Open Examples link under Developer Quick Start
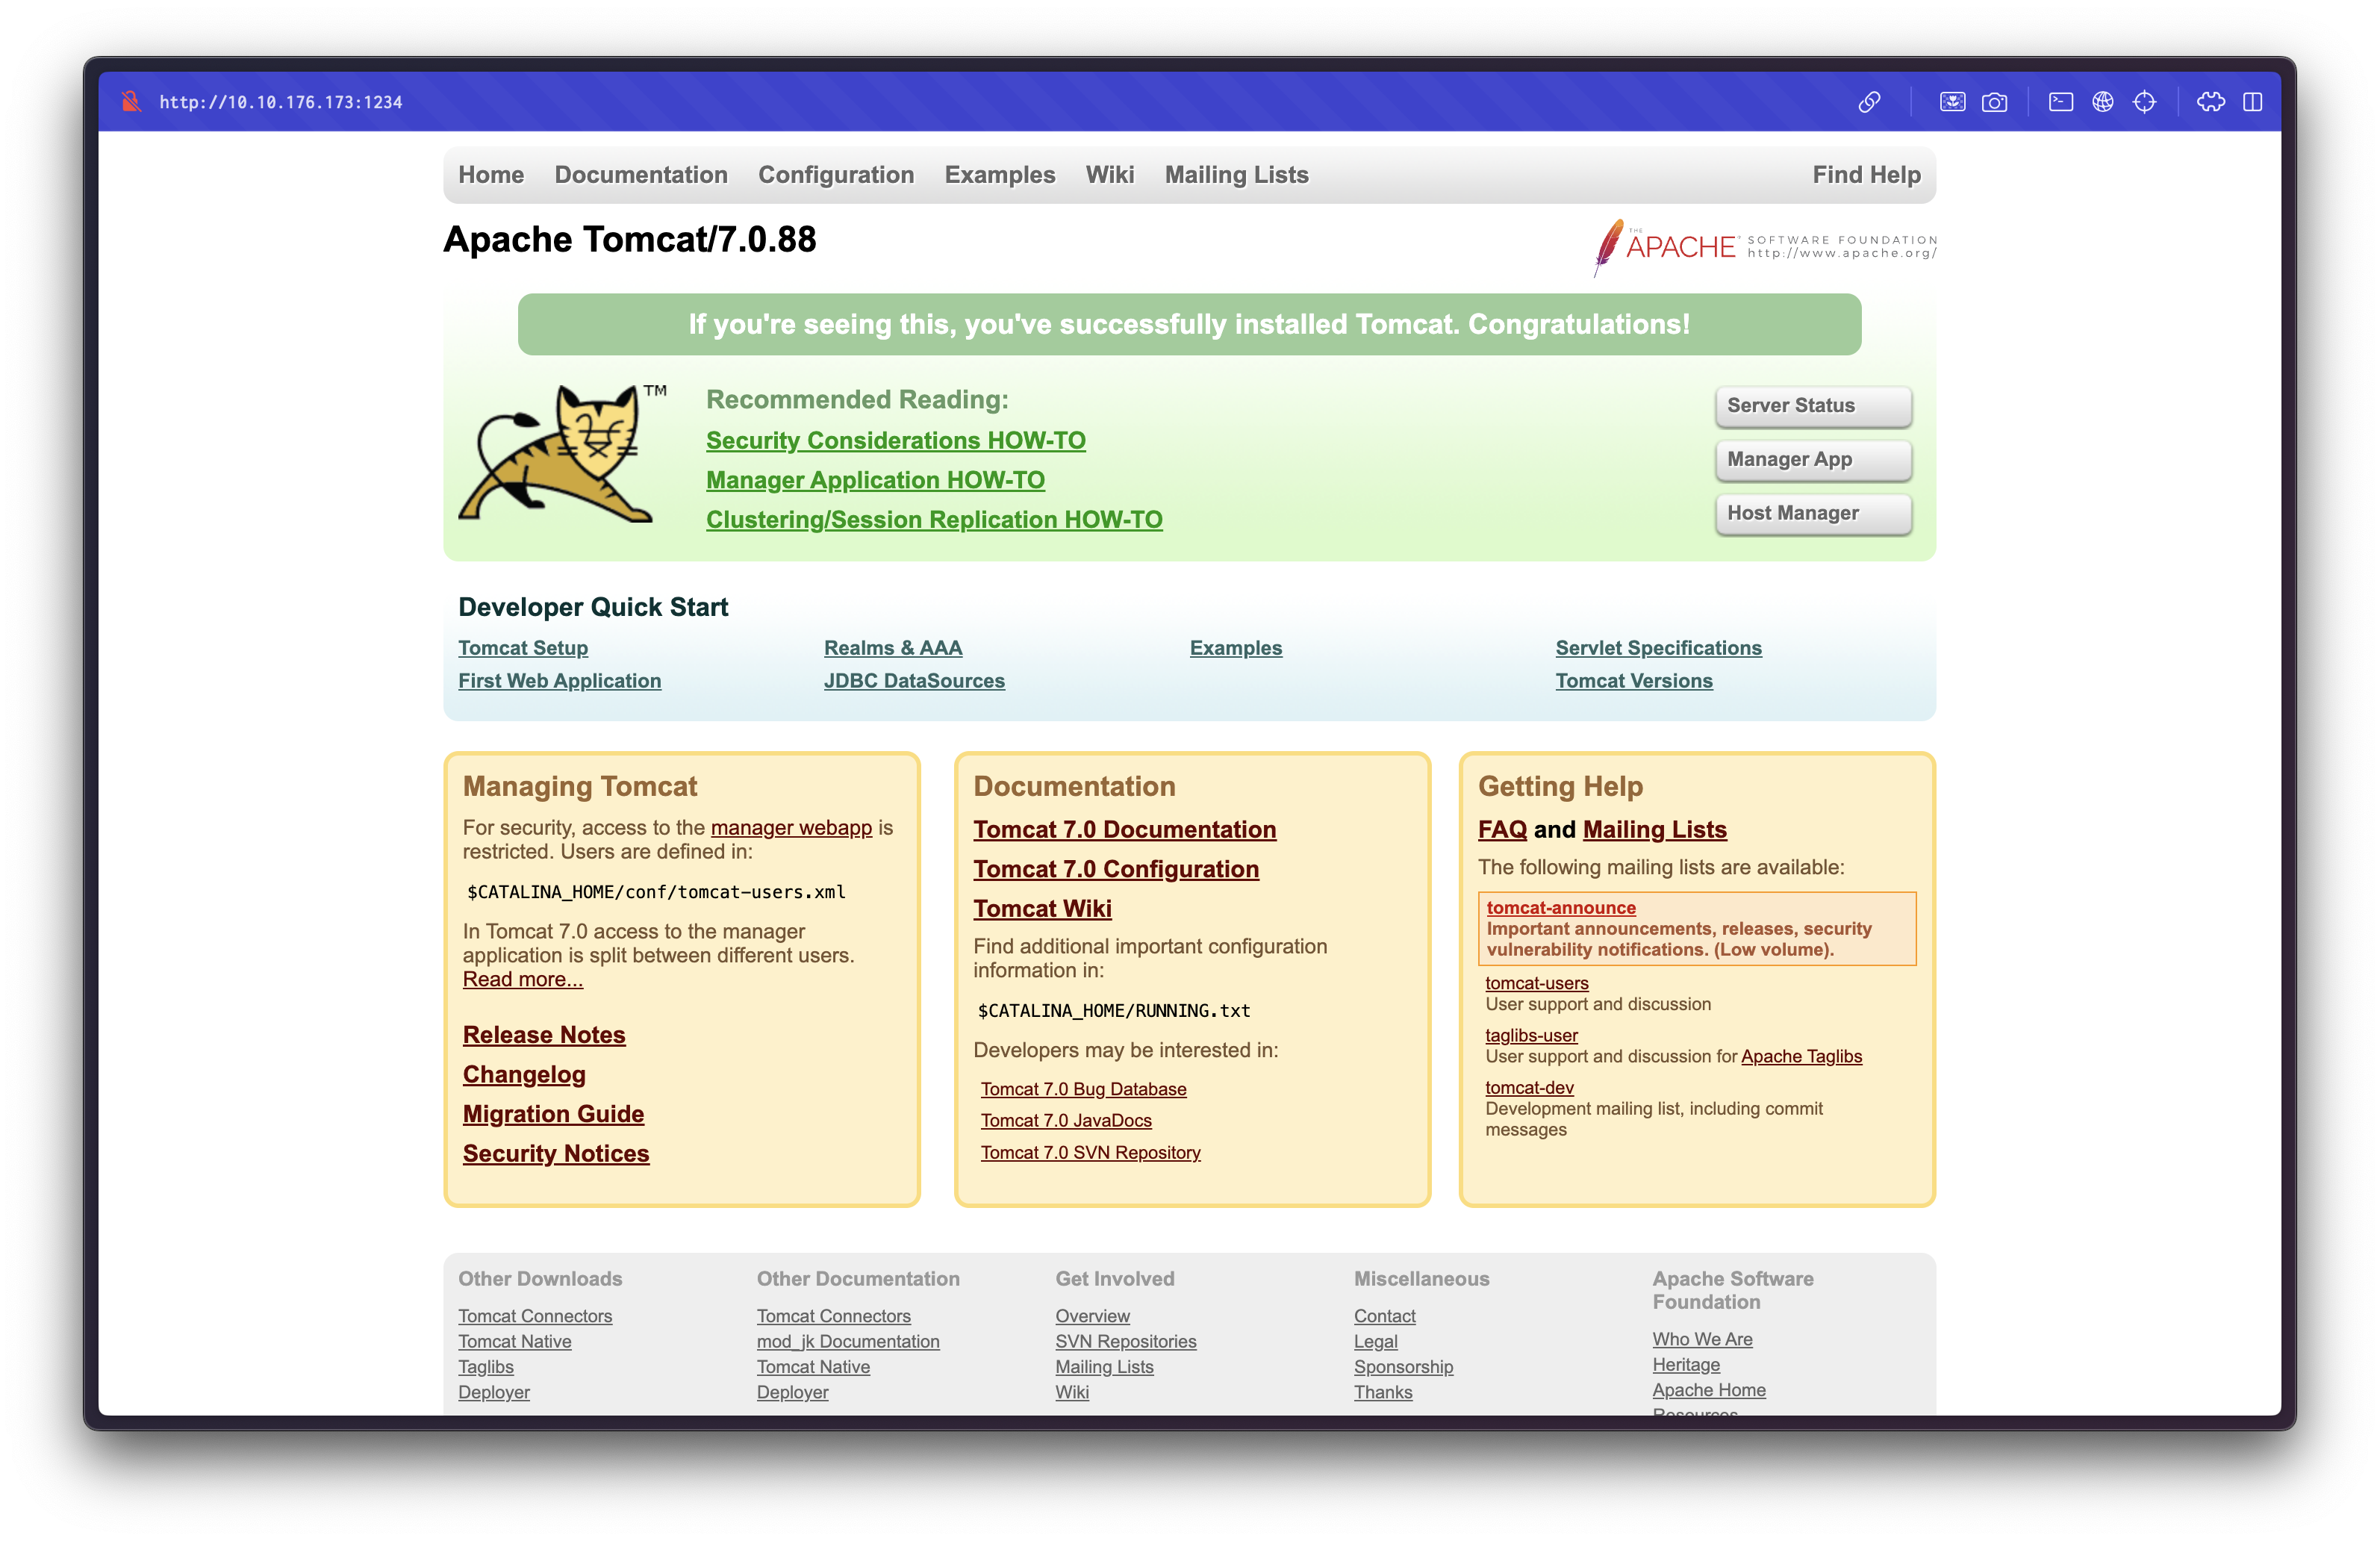The width and height of the screenshot is (2380, 1541). point(1235,648)
